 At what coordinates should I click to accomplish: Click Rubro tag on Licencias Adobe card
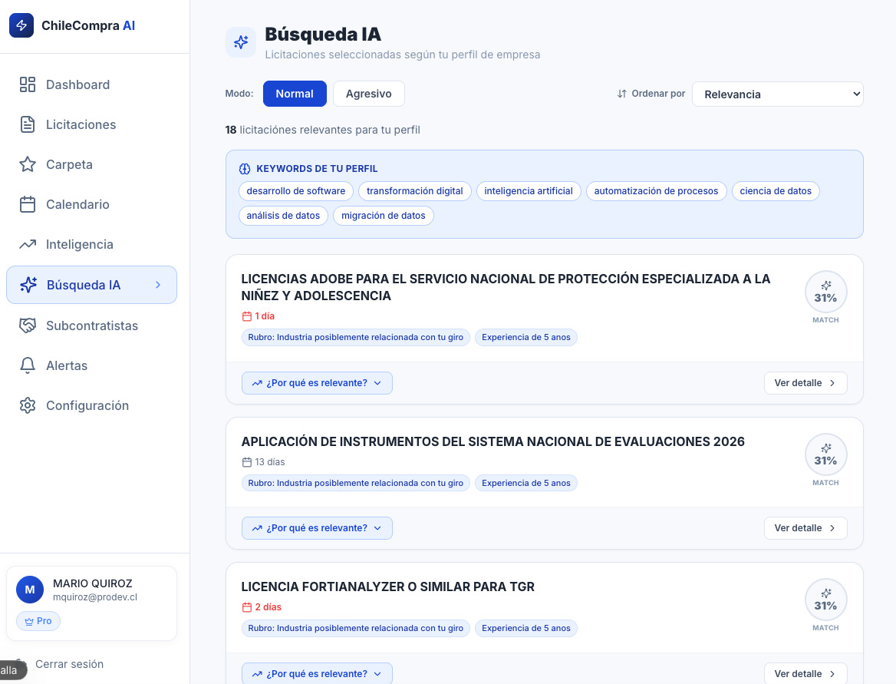355,338
